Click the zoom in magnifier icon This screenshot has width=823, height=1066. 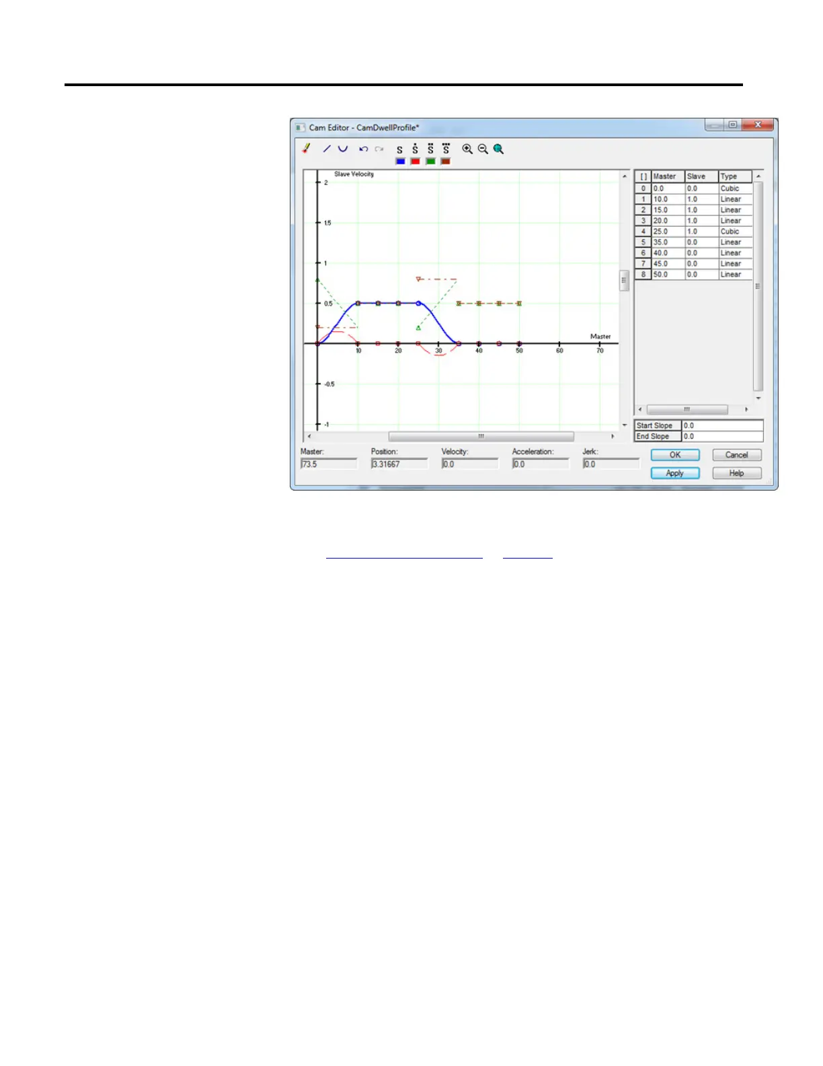(467, 149)
